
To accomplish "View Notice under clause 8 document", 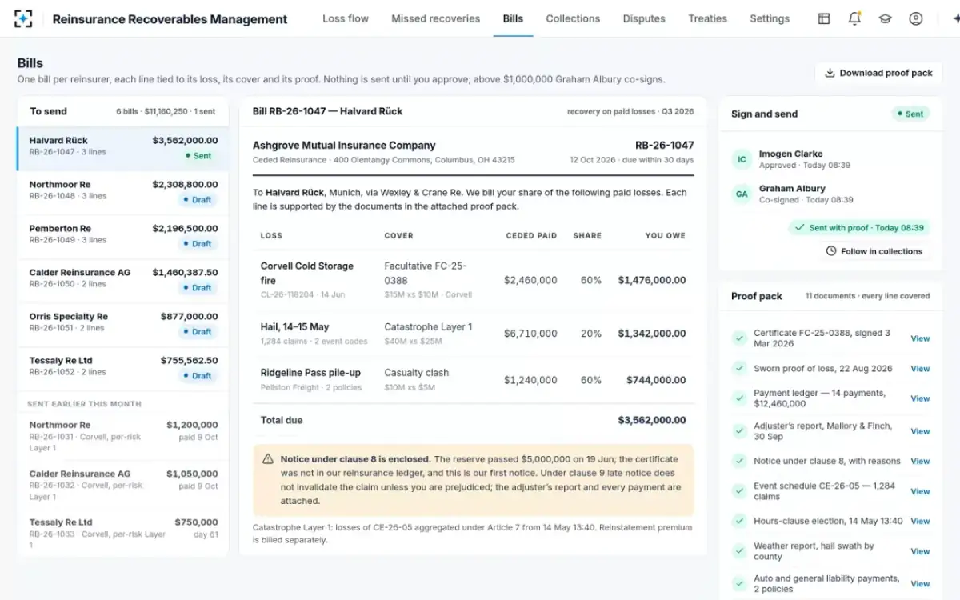I will tap(920, 461).
